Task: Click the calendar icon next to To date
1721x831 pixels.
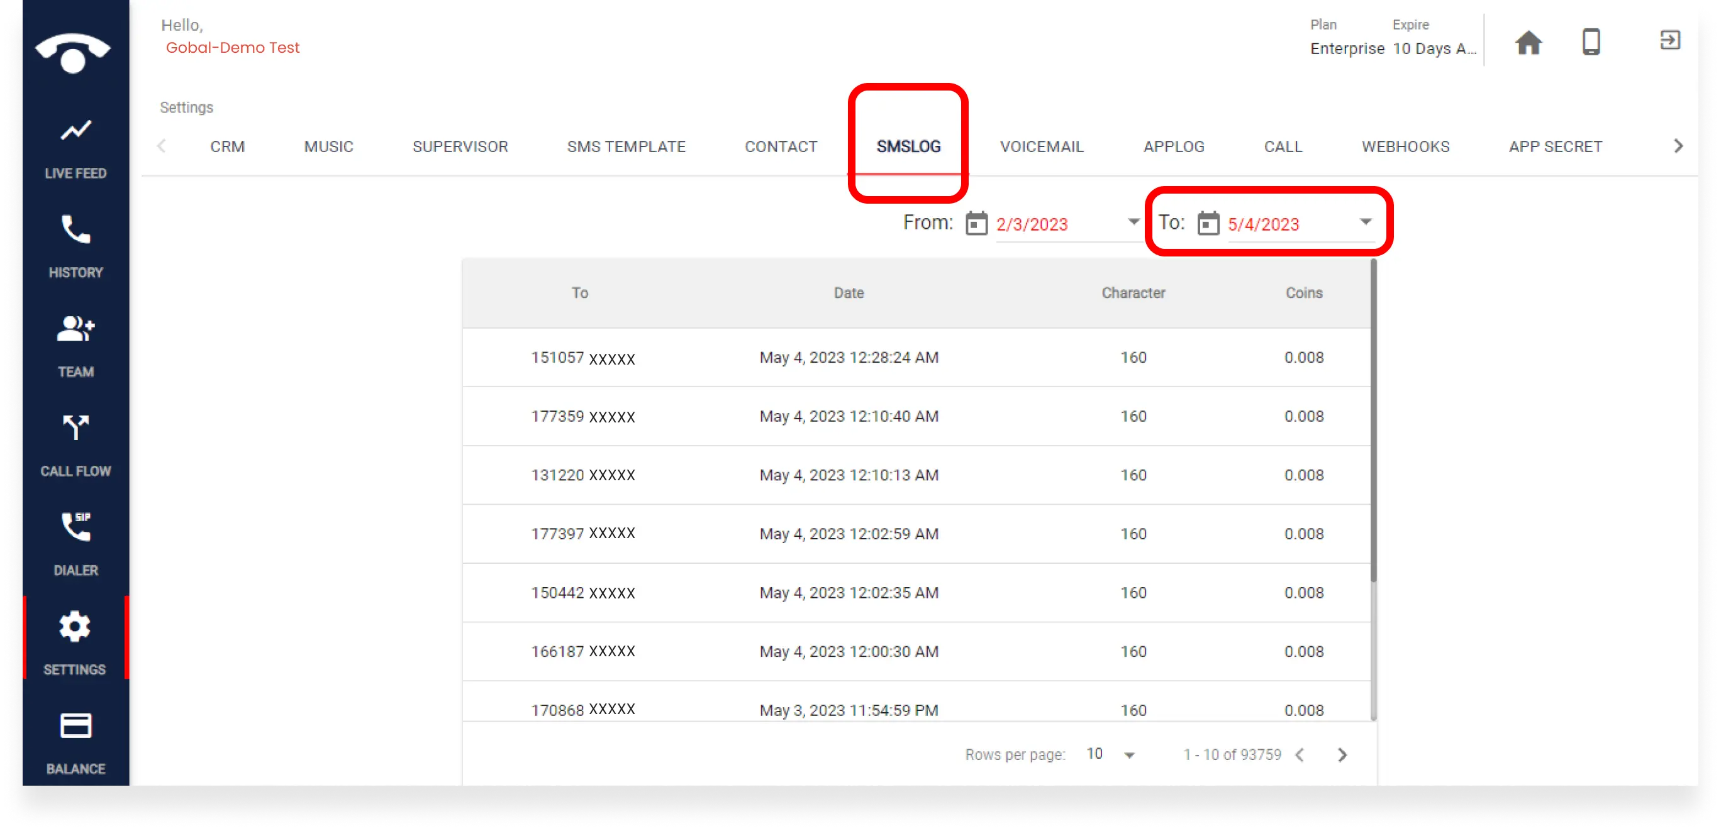Action: pyautogui.click(x=1207, y=223)
